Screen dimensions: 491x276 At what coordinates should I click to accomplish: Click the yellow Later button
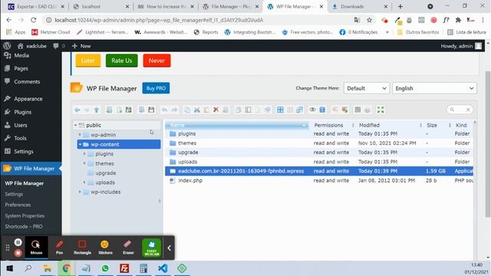[x=88, y=61]
